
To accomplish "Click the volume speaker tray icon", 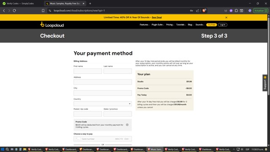I will pyautogui.click(x=242, y=149).
